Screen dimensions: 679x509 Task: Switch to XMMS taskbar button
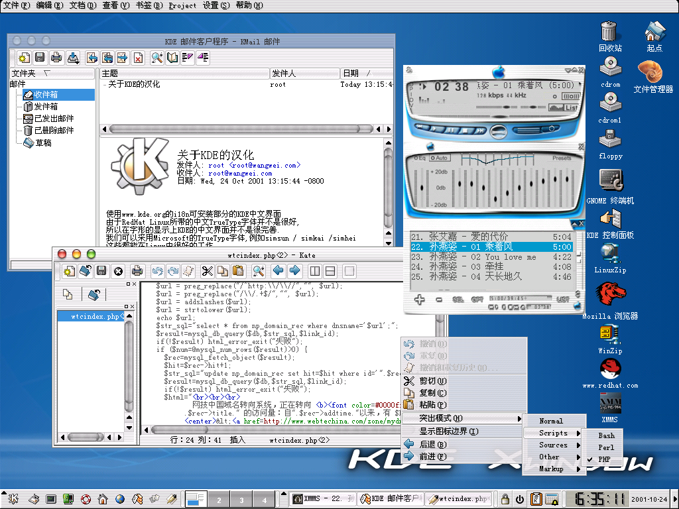pos(322,498)
